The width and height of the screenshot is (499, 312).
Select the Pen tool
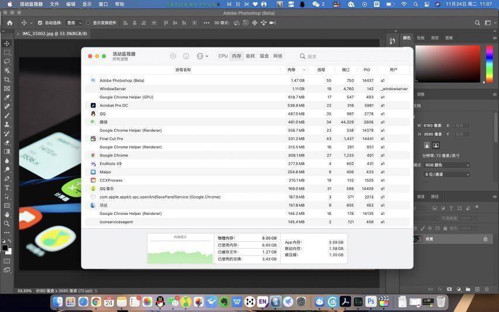pyautogui.click(x=6, y=179)
